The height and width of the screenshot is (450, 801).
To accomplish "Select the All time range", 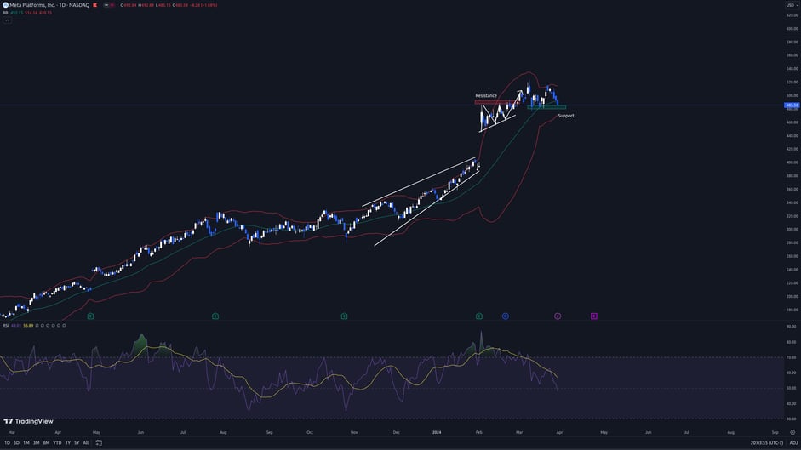I will (x=86, y=443).
